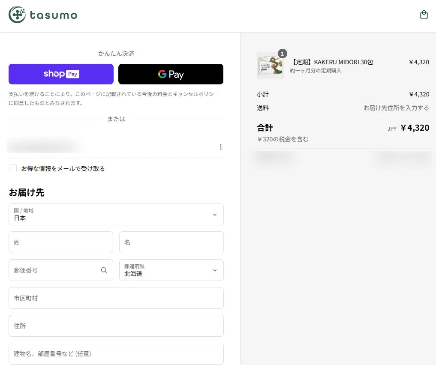Choose the Google Pay button

pyautogui.click(x=171, y=74)
